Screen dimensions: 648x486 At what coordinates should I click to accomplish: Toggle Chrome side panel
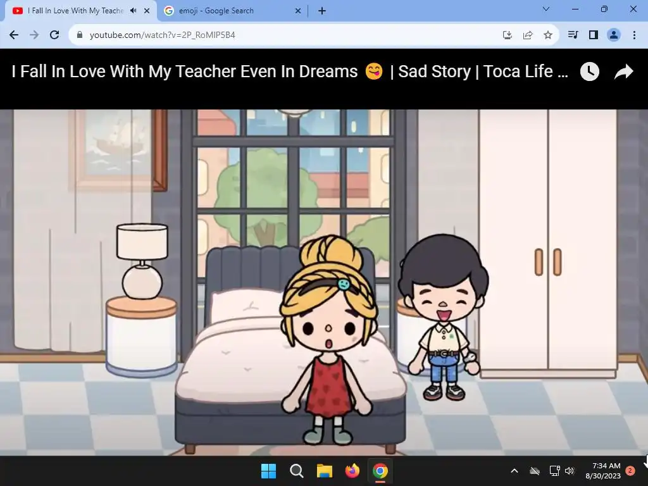pos(594,35)
